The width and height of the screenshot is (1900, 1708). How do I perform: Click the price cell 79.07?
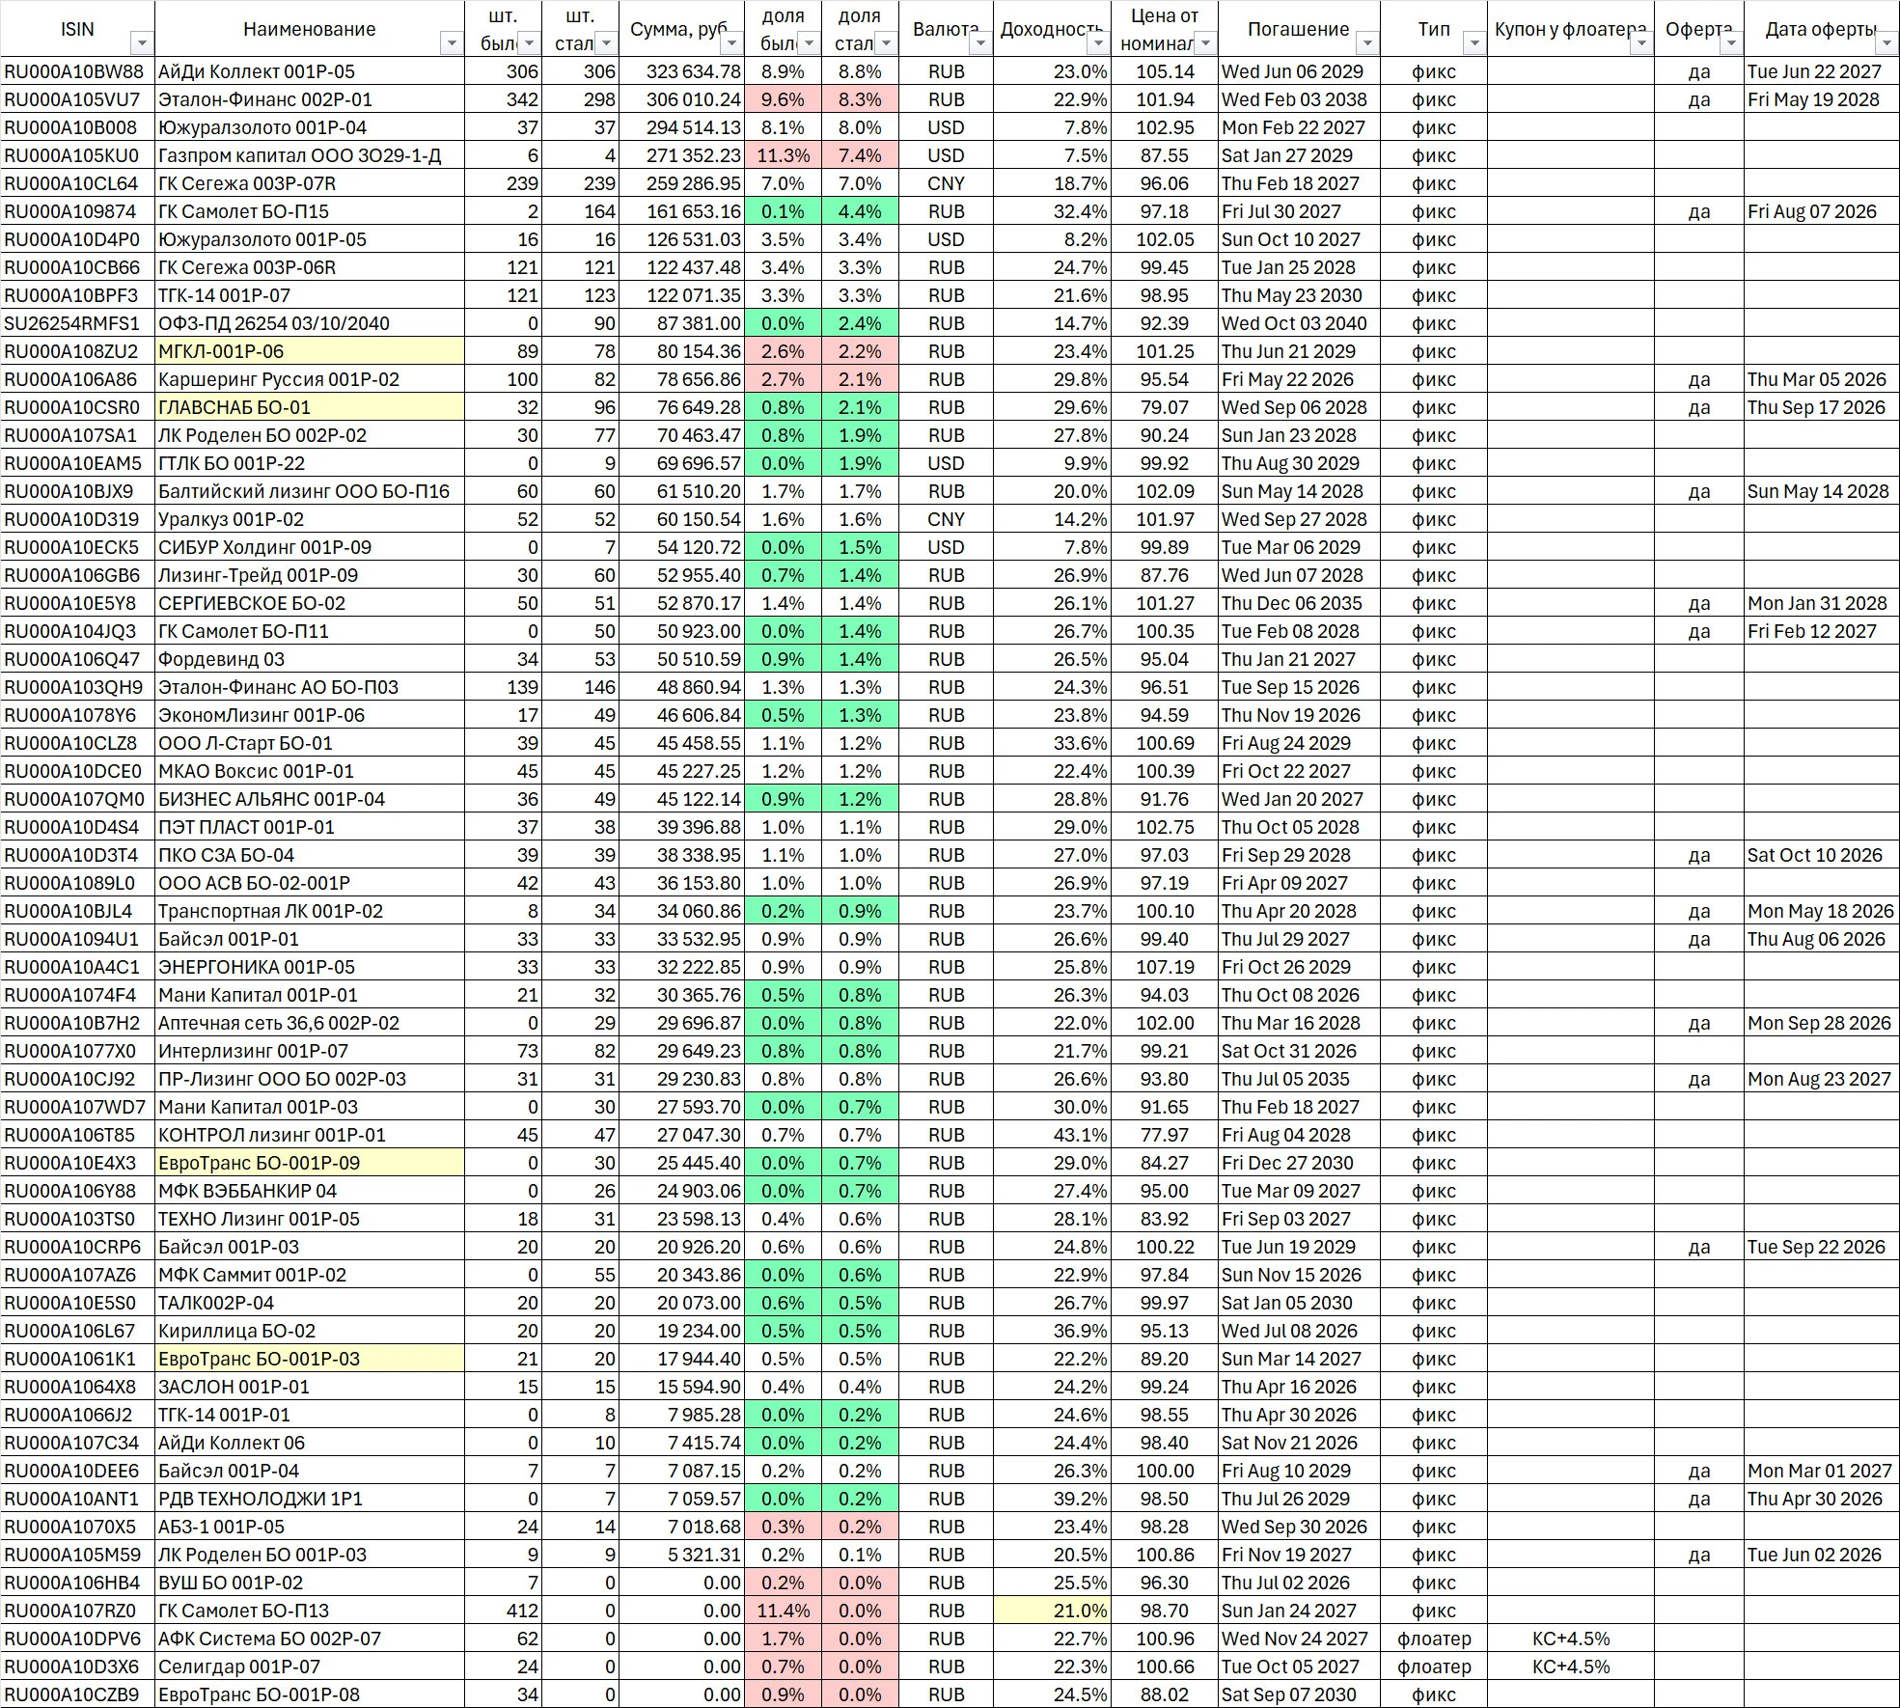click(x=1165, y=407)
